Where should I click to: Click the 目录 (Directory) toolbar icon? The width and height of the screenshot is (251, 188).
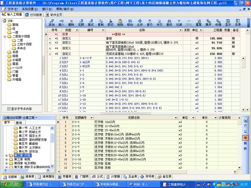[x=238, y=23]
